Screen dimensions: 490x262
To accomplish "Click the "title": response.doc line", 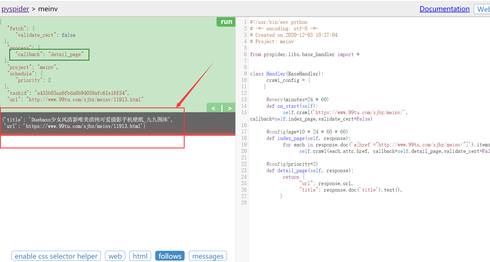I will [x=351, y=190].
